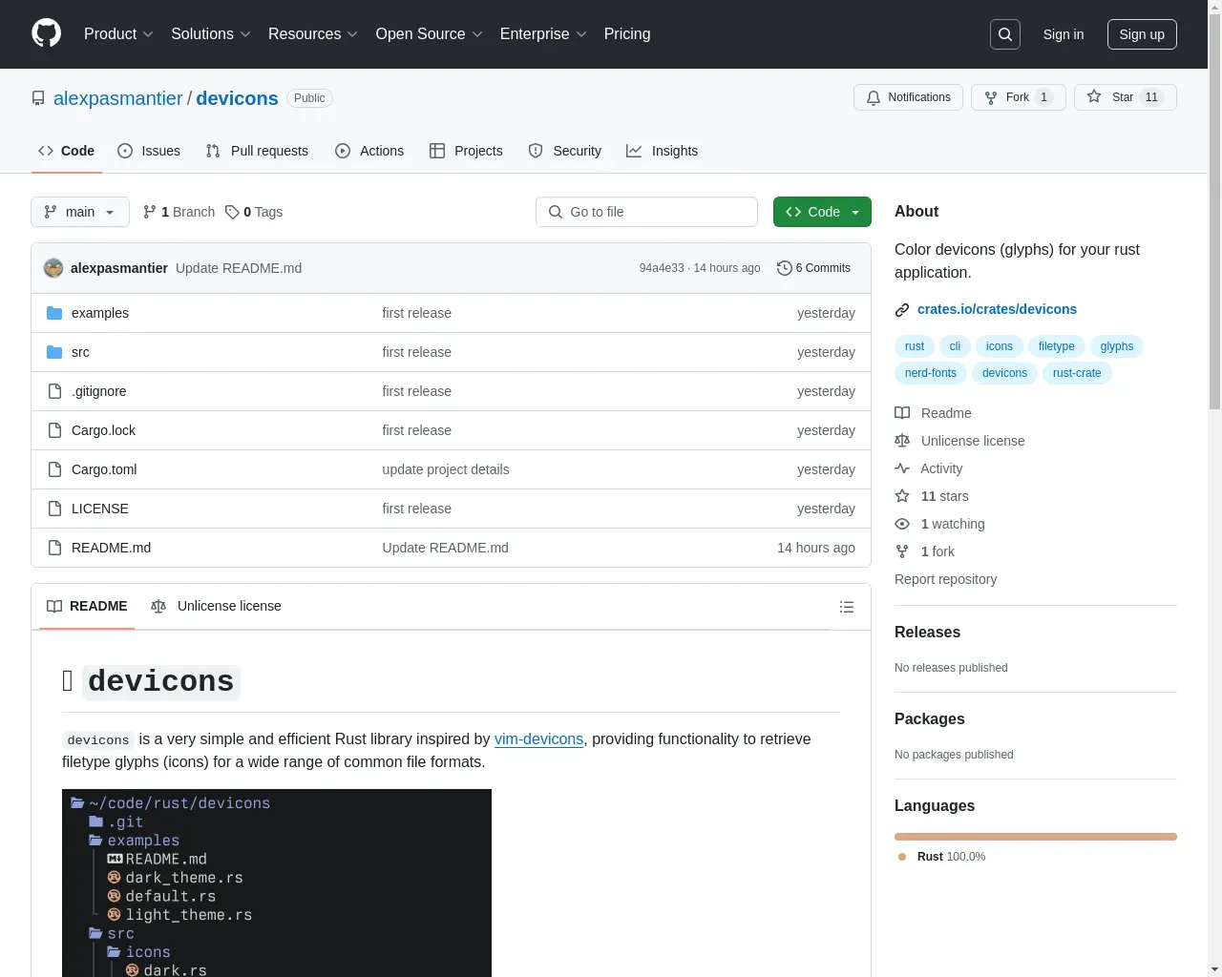Switch to the Pull requests tab
Screen dimensions: 1222x977
(257, 151)
